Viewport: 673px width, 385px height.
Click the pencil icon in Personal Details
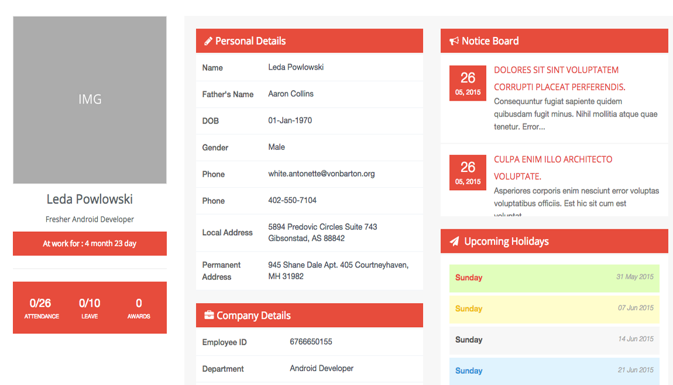pyautogui.click(x=208, y=41)
